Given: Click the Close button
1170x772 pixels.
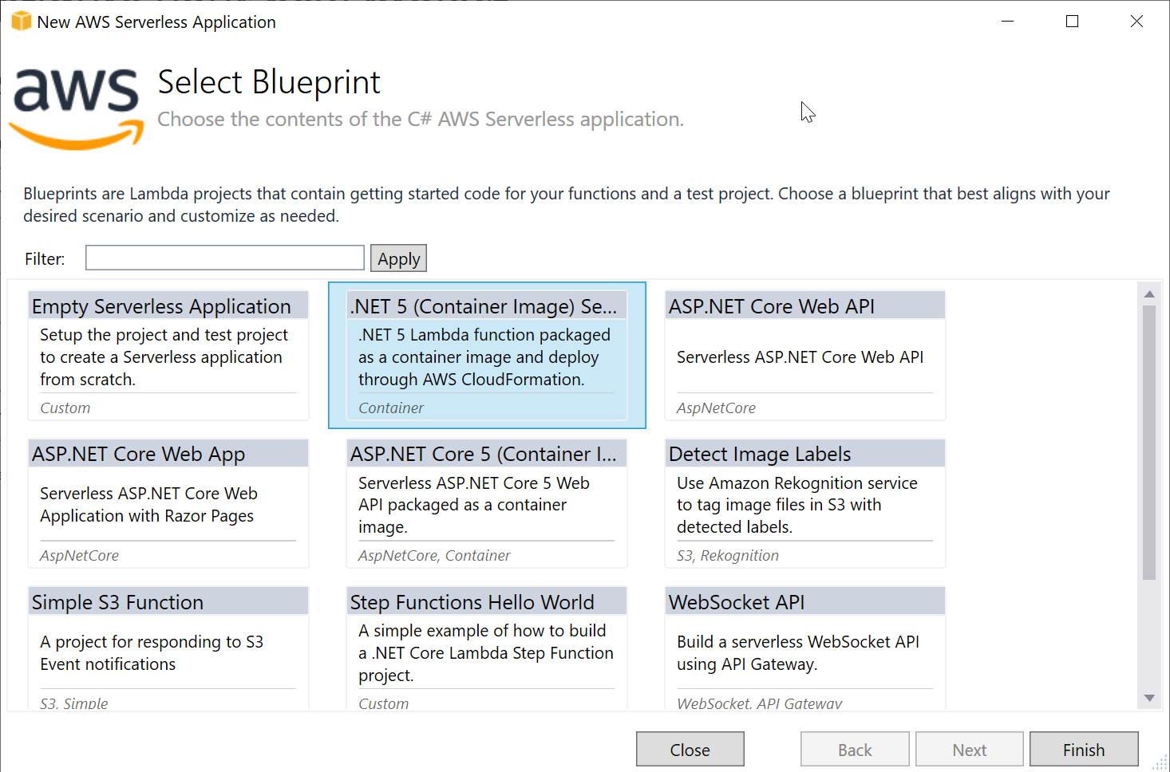Looking at the screenshot, I should click(x=690, y=750).
